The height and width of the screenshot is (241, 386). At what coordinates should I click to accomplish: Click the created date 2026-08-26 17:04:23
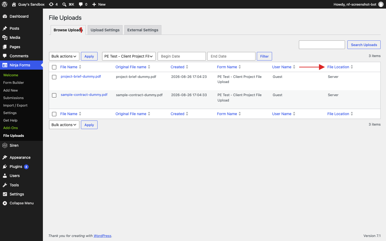coord(189,77)
